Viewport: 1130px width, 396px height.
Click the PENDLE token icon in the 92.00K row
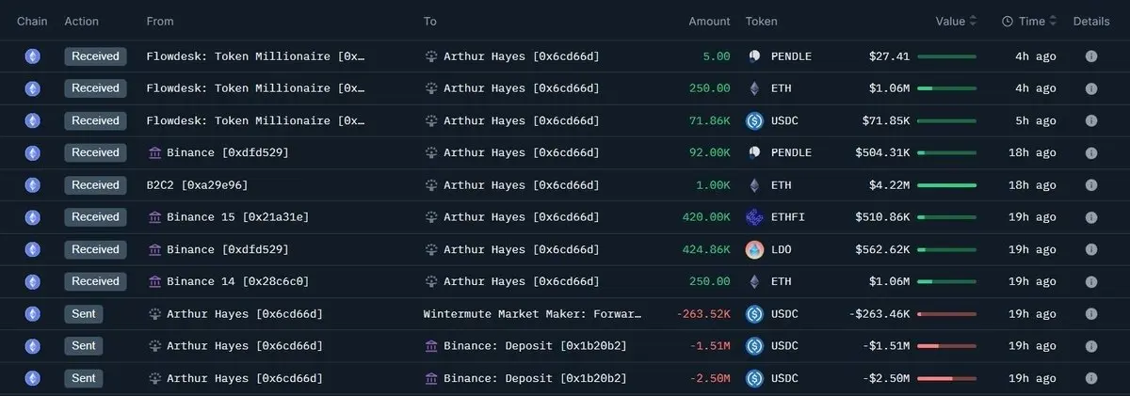754,152
